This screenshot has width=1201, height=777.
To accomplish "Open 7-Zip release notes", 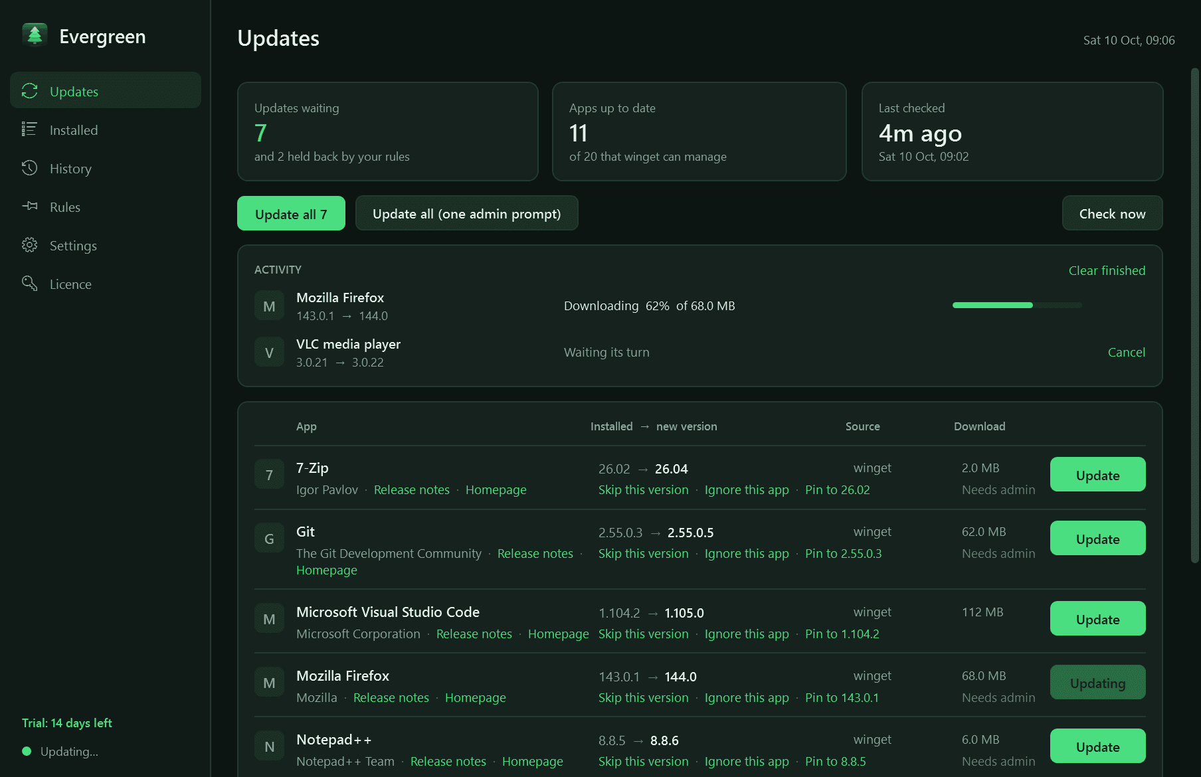I will click(412, 489).
